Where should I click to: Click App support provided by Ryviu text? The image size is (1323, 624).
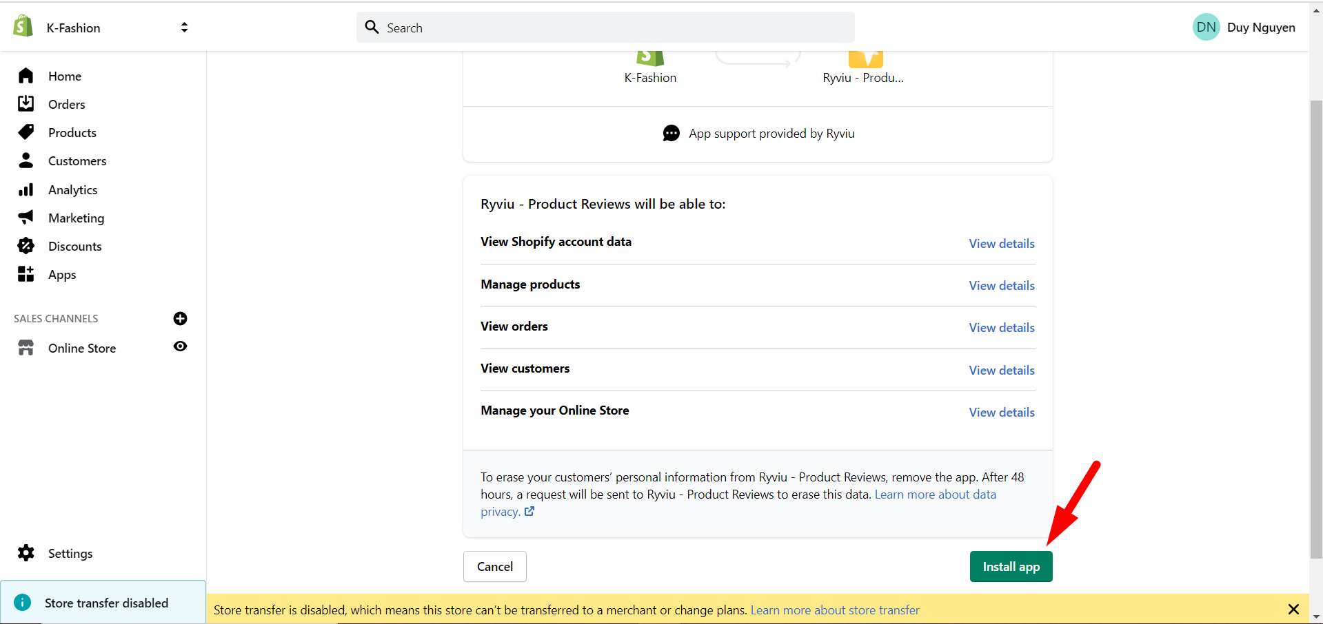pyautogui.click(x=771, y=134)
